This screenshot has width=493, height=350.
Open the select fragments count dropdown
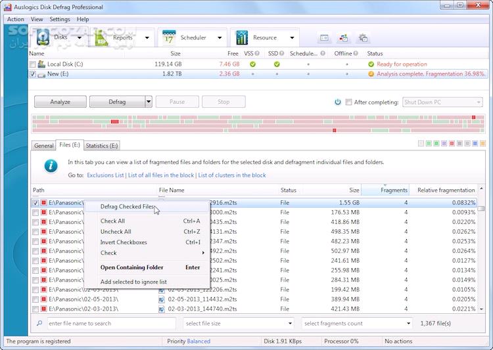357,323
